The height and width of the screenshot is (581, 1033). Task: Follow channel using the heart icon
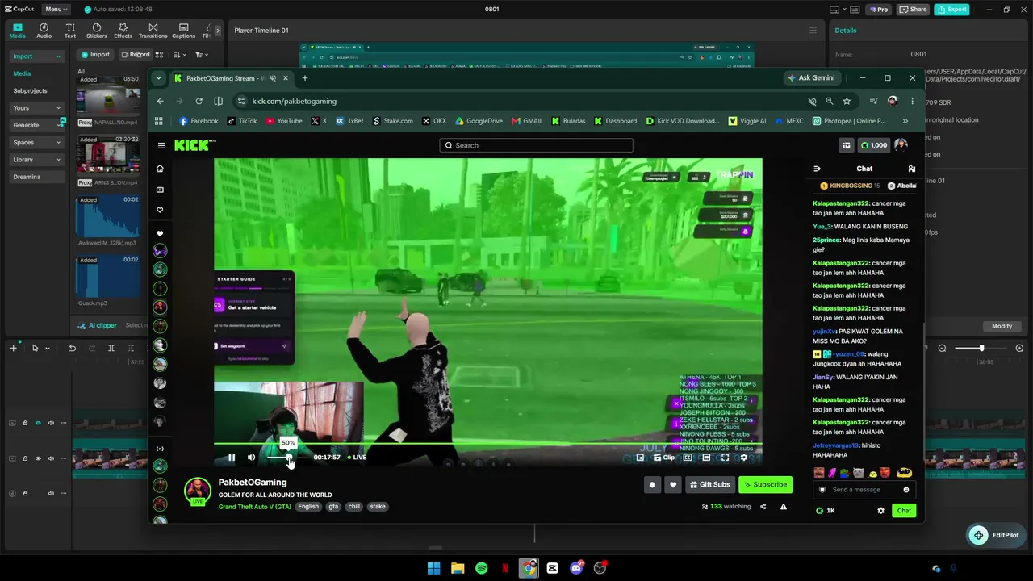[x=673, y=485]
